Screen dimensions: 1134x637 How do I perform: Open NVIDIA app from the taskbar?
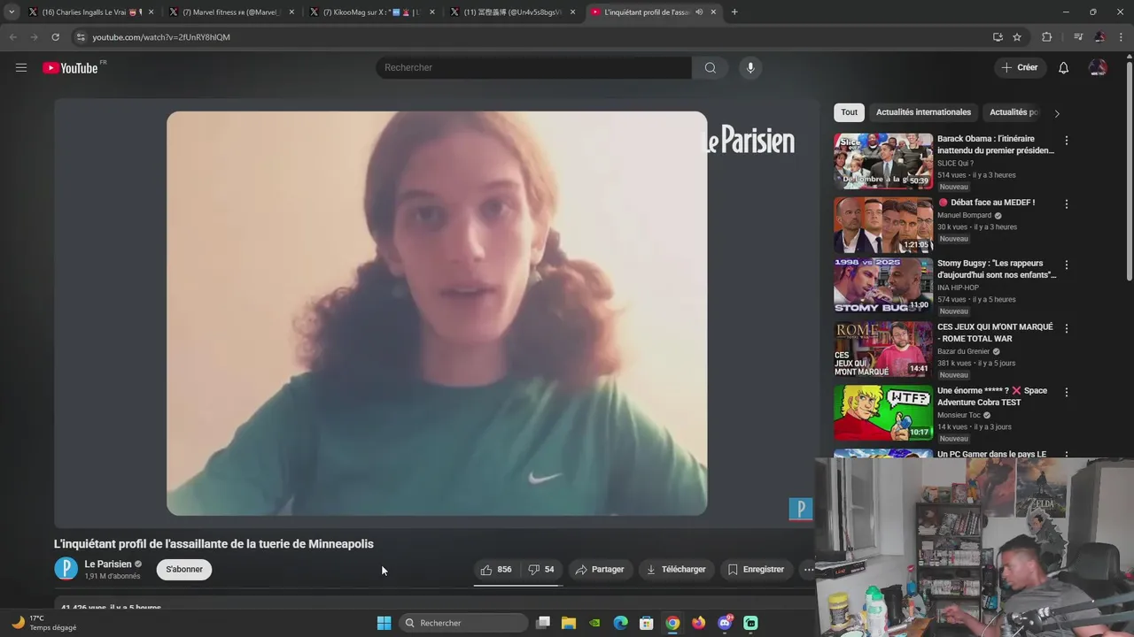coord(594,623)
